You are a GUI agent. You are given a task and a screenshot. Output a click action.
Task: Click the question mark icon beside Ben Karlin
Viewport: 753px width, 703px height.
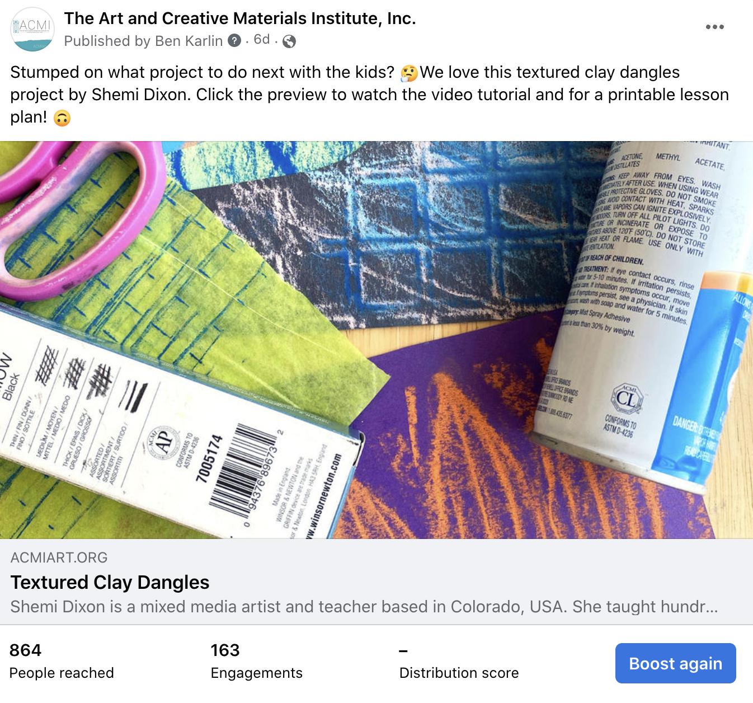tap(235, 41)
